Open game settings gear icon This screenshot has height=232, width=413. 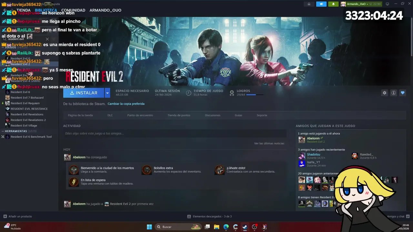point(384,93)
